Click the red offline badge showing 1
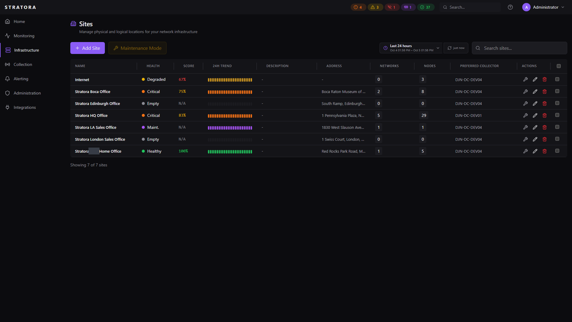This screenshot has width=572, height=322. click(392, 7)
